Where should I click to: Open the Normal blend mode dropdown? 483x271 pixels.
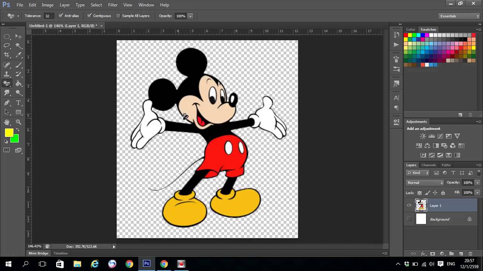point(425,183)
